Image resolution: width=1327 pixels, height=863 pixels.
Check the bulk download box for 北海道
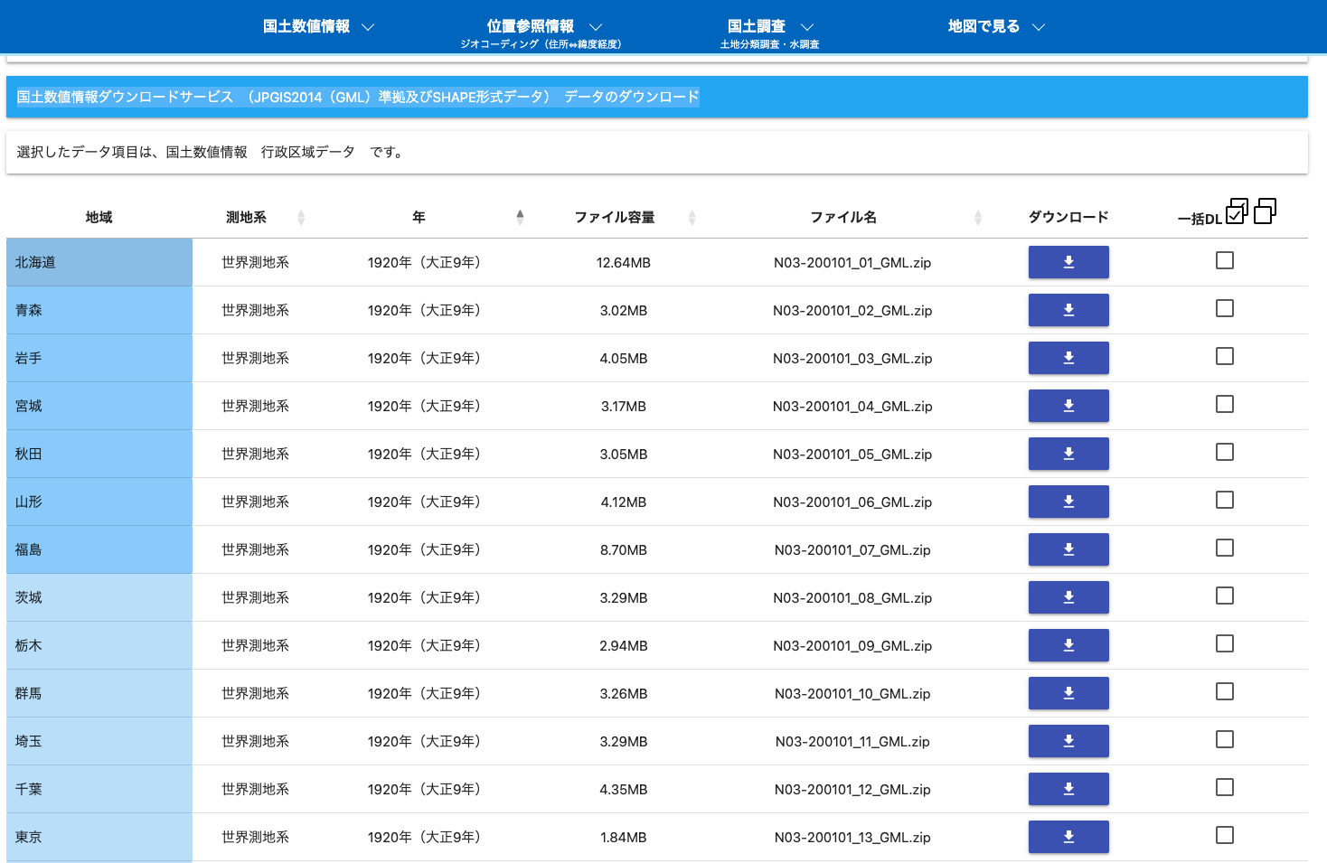[1224, 260]
